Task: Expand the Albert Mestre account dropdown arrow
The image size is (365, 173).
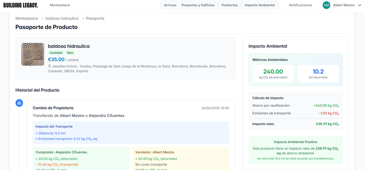Action: pyautogui.click(x=359, y=5)
